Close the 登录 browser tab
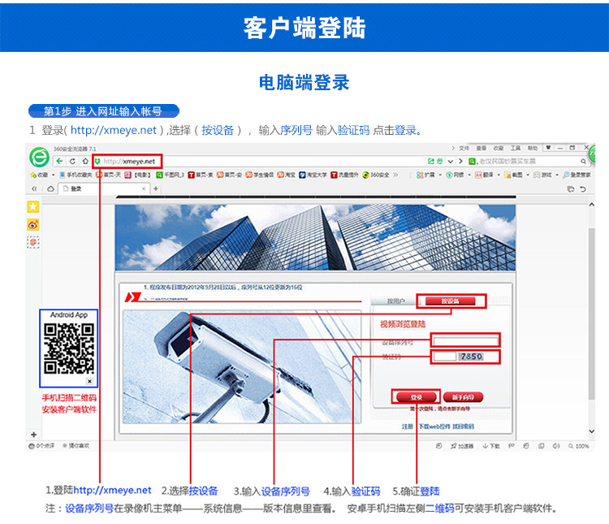The height and width of the screenshot is (524, 609). click(x=144, y=188)
